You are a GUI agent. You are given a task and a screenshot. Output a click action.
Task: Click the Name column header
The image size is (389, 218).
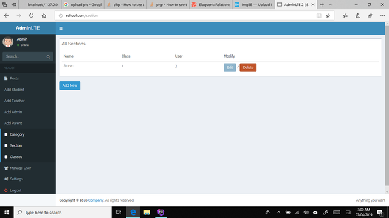coord(69,56)
